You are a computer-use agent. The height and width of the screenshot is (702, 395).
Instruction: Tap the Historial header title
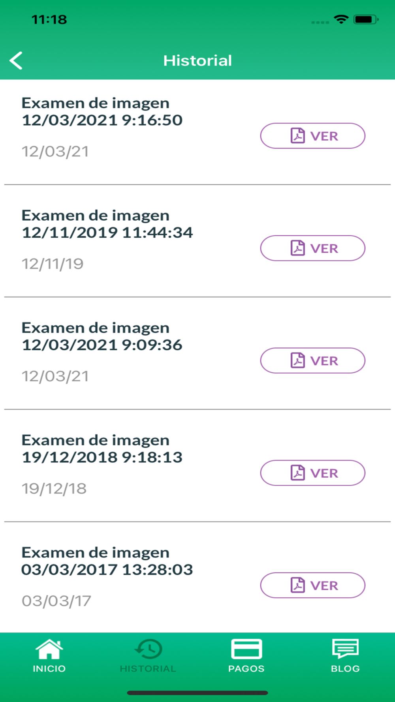click(x=197, y=61)
